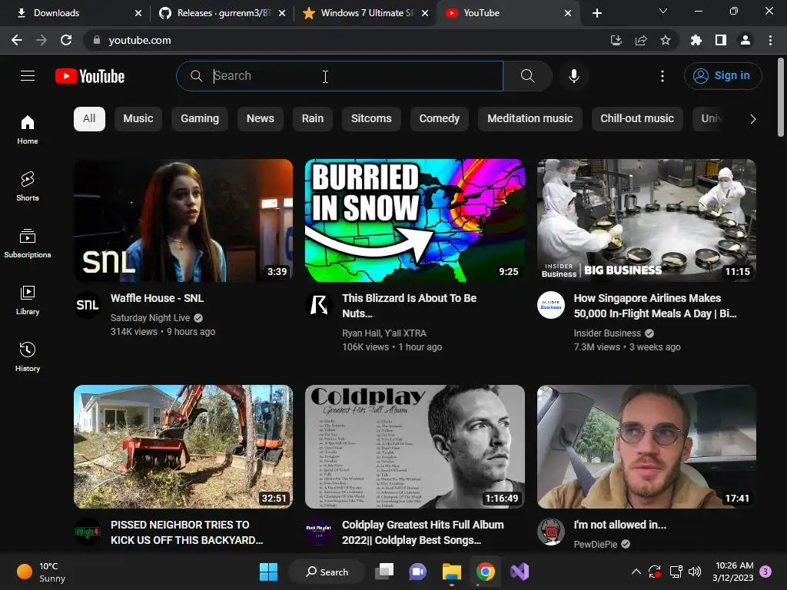This screenshot has height=590, width=787.
Task: Click in the YouTube search field
Action: tap(339, 76)
